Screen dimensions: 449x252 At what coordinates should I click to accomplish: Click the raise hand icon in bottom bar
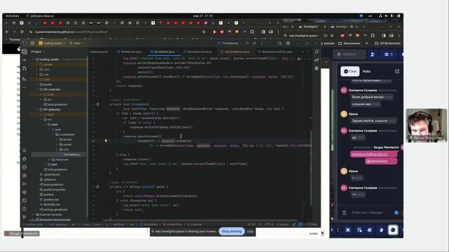pyautogui.click(x=381, y=230)
